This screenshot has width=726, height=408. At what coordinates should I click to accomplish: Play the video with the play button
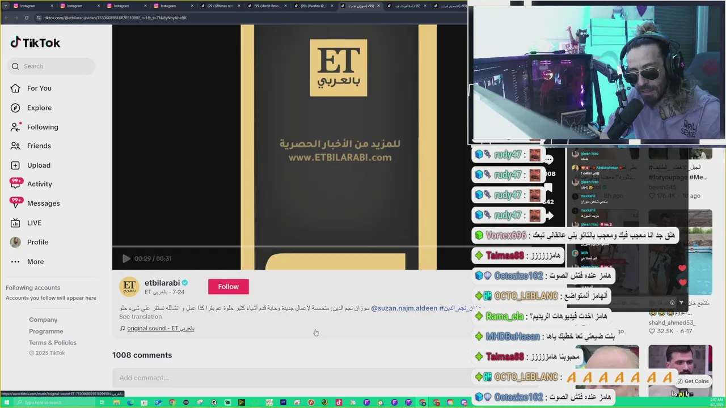(126, 258)
